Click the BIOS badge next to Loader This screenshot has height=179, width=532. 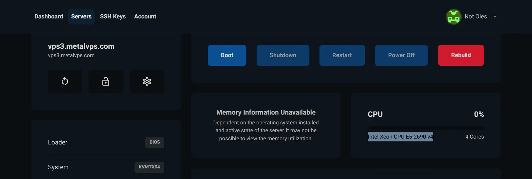click(155, 142)
